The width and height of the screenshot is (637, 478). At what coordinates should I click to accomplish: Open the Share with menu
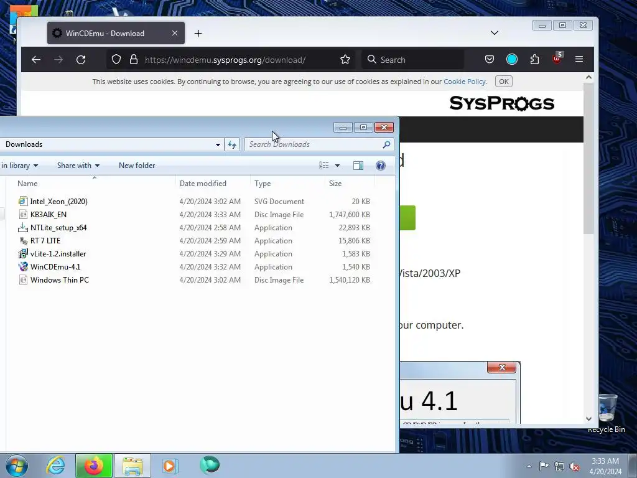pos(78,166)
